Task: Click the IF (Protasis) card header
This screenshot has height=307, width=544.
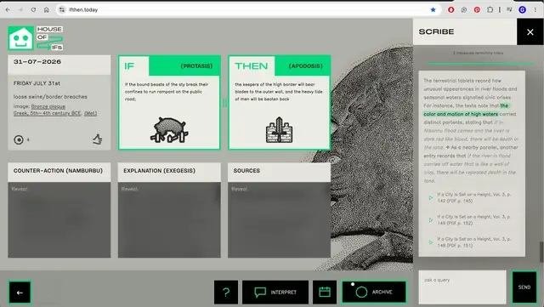Action: tap(169, 65)
